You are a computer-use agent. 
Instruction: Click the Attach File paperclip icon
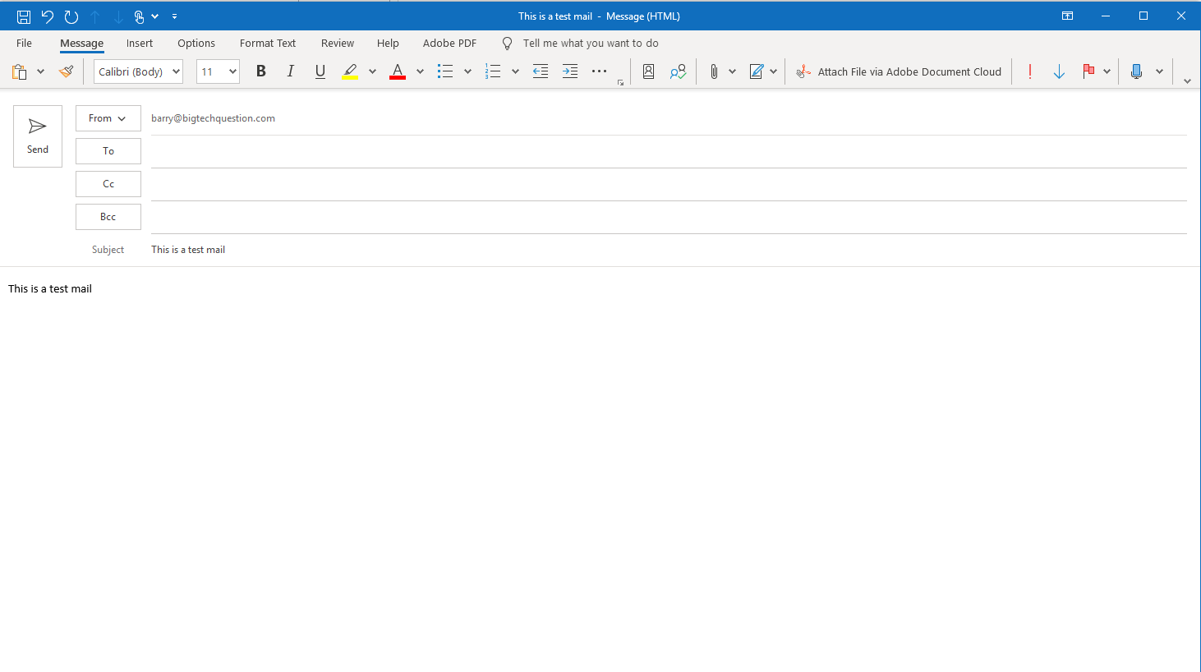coord(715,71)
